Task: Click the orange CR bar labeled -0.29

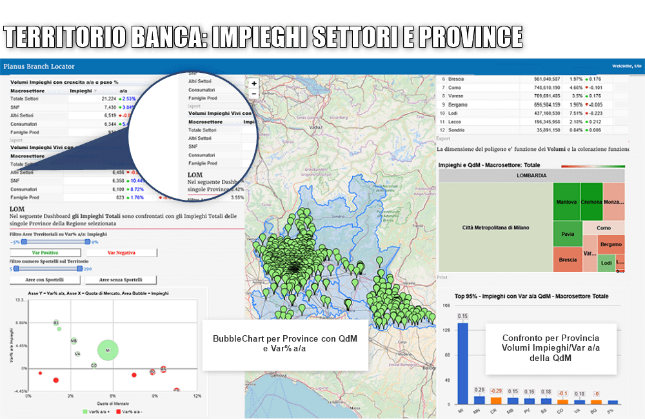Action: (x=496, y=400)
